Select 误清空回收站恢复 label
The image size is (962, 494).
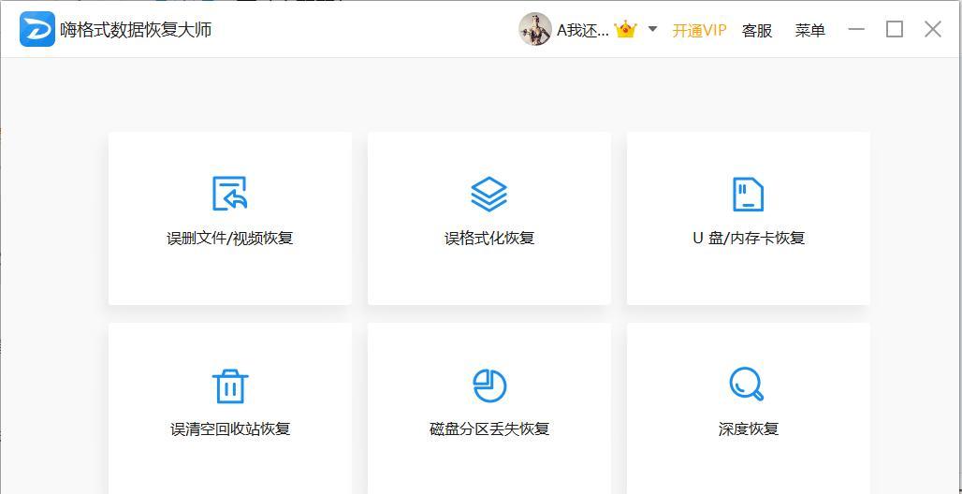[230, 429]
